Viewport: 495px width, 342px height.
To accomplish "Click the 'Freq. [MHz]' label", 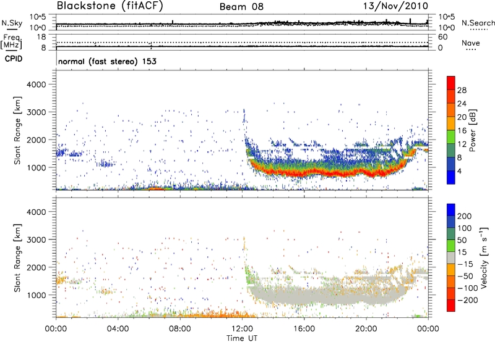I will click(x=11, y=42).
